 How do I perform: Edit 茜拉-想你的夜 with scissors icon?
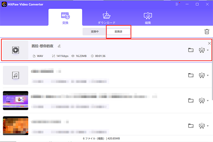point(202,50)
